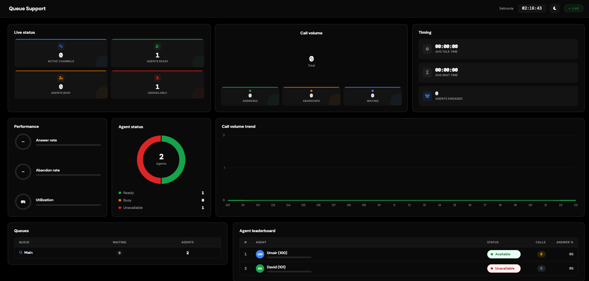Viewport: 589px width, 281px height.
Task: Click the Avg Talk Time stopwatch icon
Action: (x=427, y=49)
